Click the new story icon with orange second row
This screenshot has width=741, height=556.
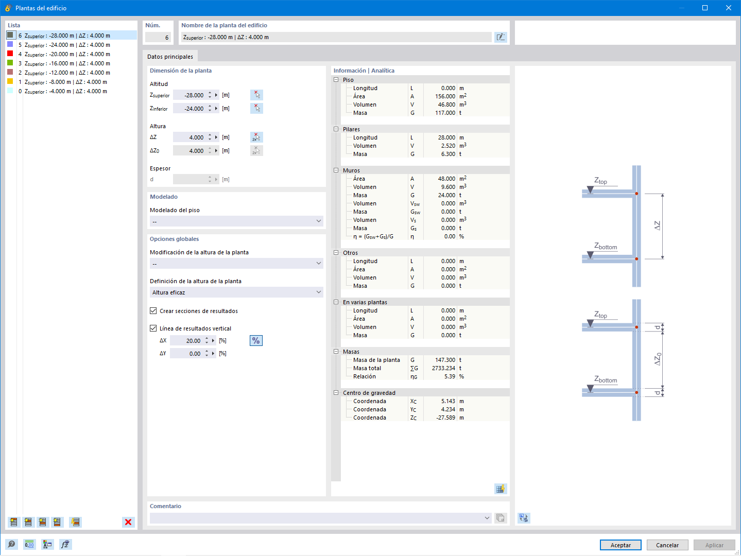28,522
